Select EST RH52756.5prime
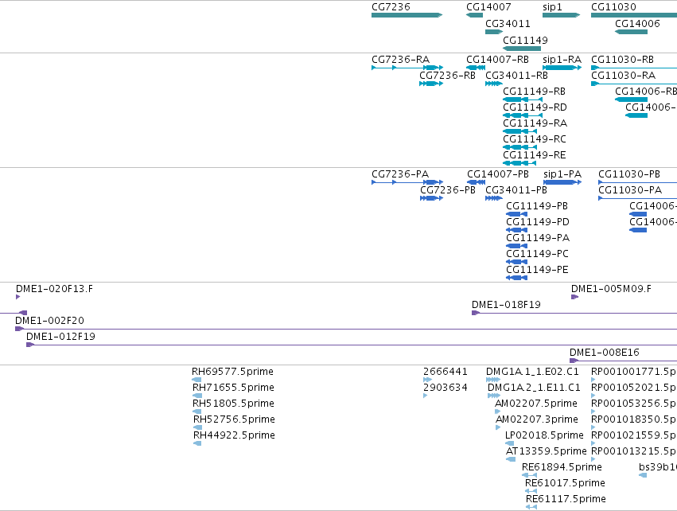Screen dimensions: 677x511 point(198,427)
